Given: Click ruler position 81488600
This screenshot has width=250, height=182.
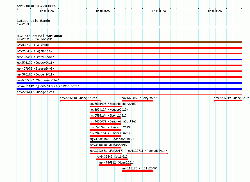Looking at the screenshot, I should coord(215,11).
